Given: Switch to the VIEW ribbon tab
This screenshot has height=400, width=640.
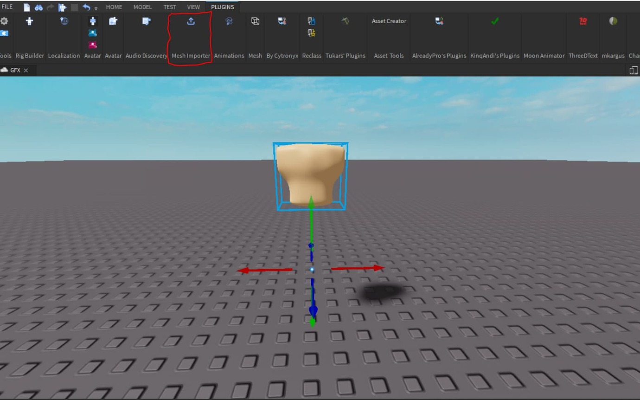Looking at the screenshot, I should [x=193, y=7].
